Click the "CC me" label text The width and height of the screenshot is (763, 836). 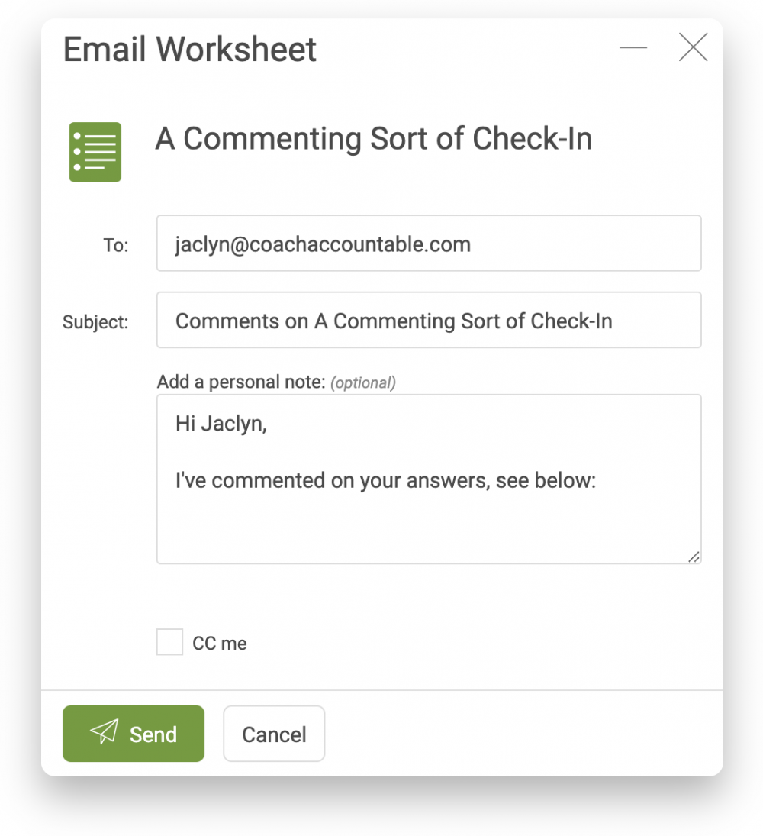(220, 644)
